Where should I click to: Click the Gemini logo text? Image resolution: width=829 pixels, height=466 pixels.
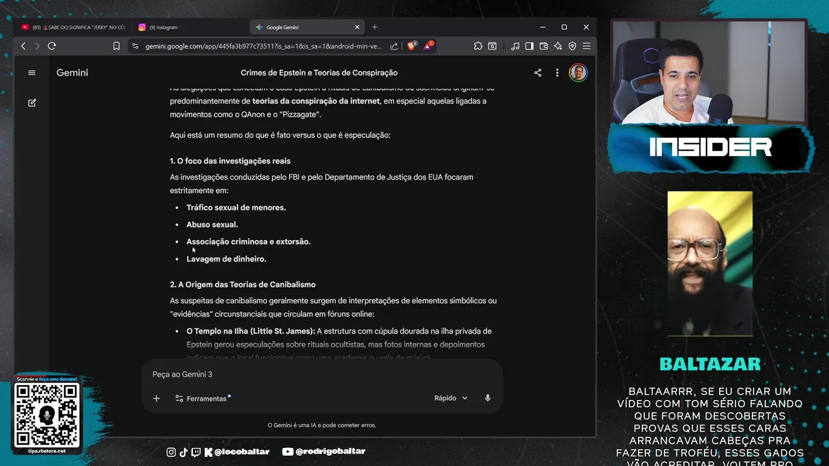(x=72, y=72)
